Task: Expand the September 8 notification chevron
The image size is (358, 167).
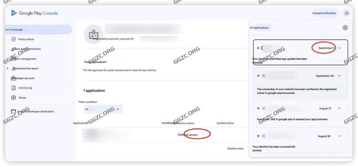Action: point(339,48)
